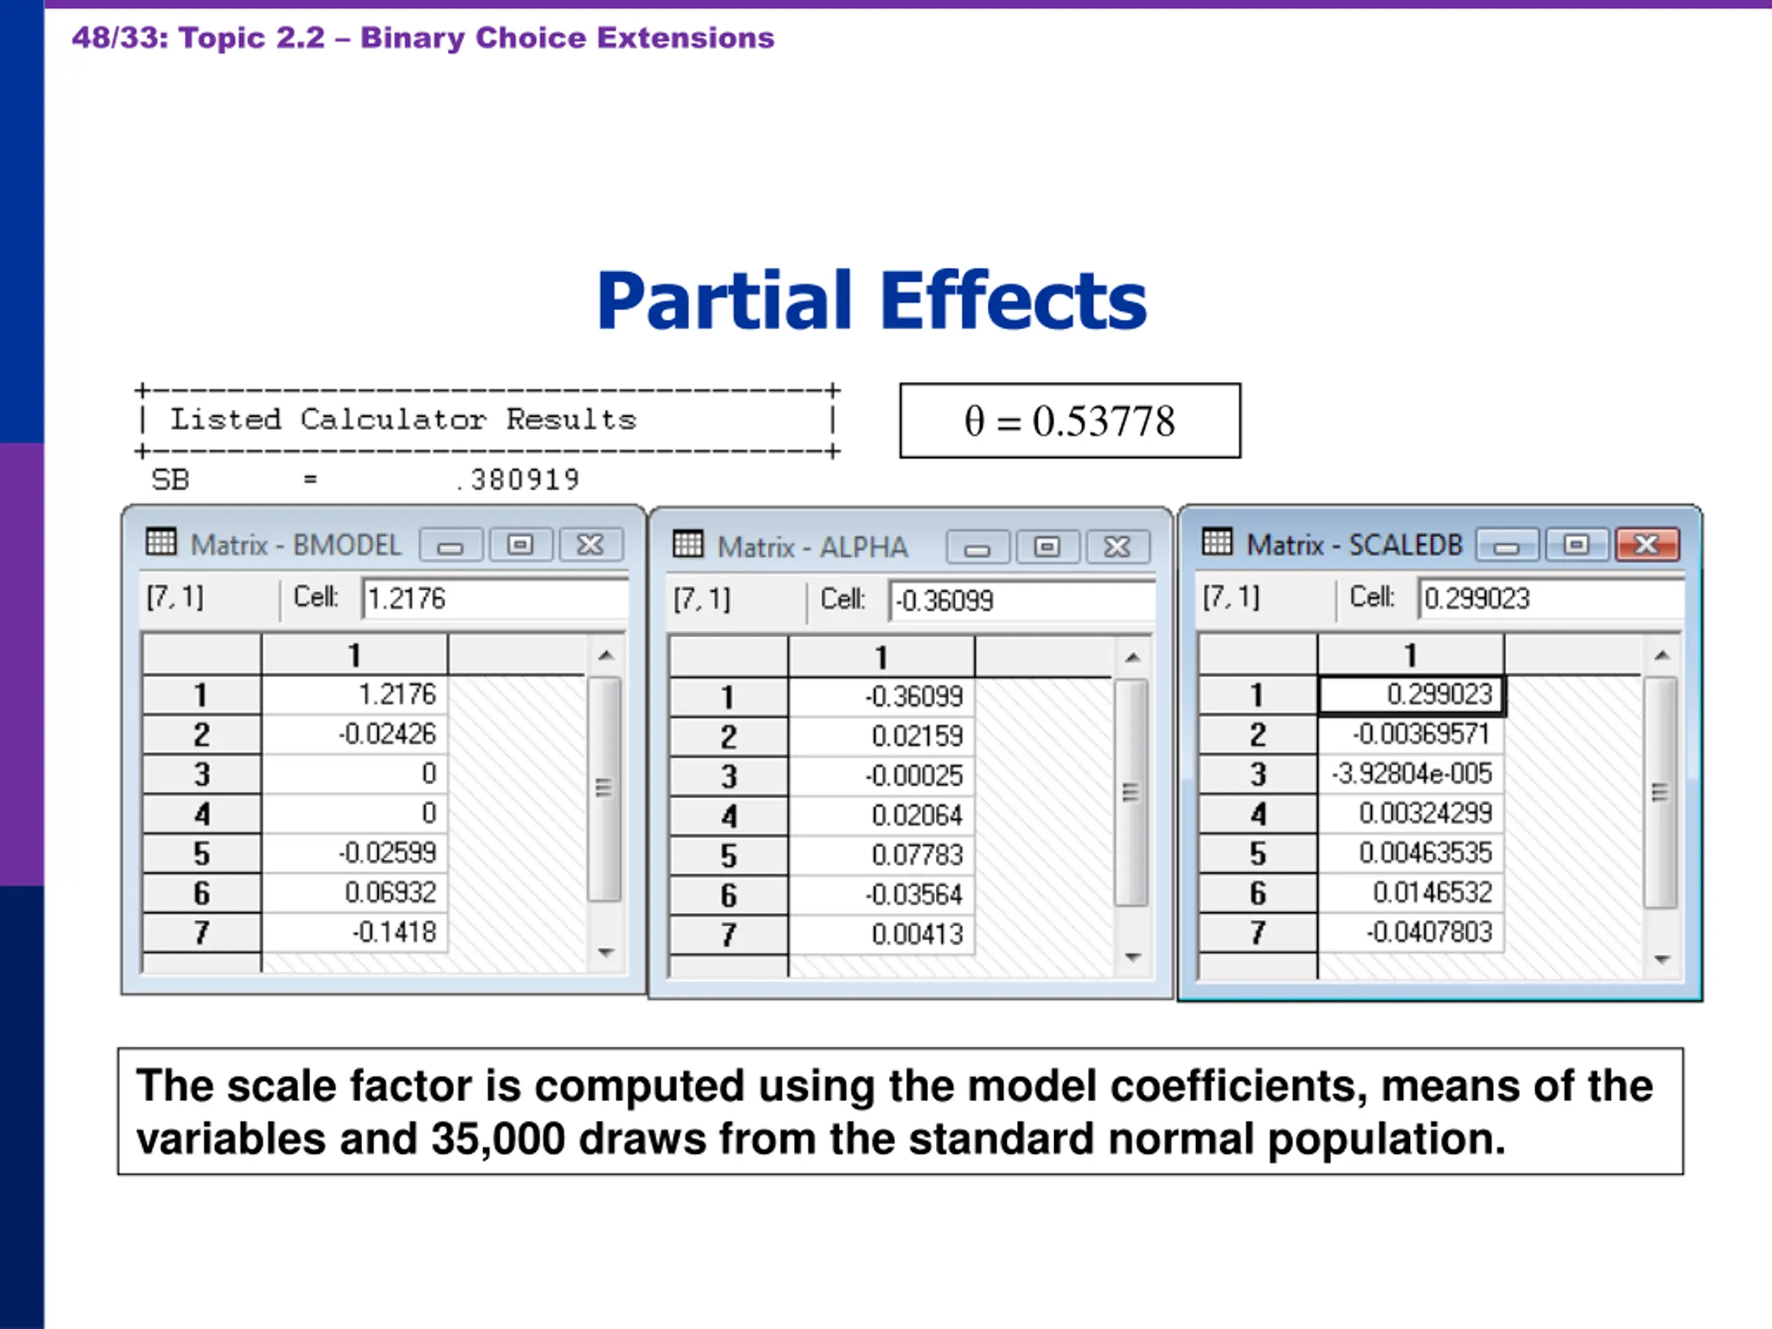Click the SCALEDB matrix grid icon

point(1218,543)
